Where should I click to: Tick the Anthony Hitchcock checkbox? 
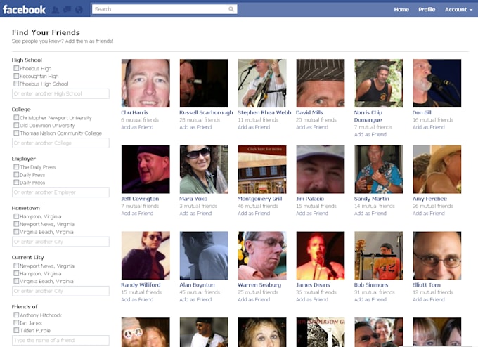16,315
